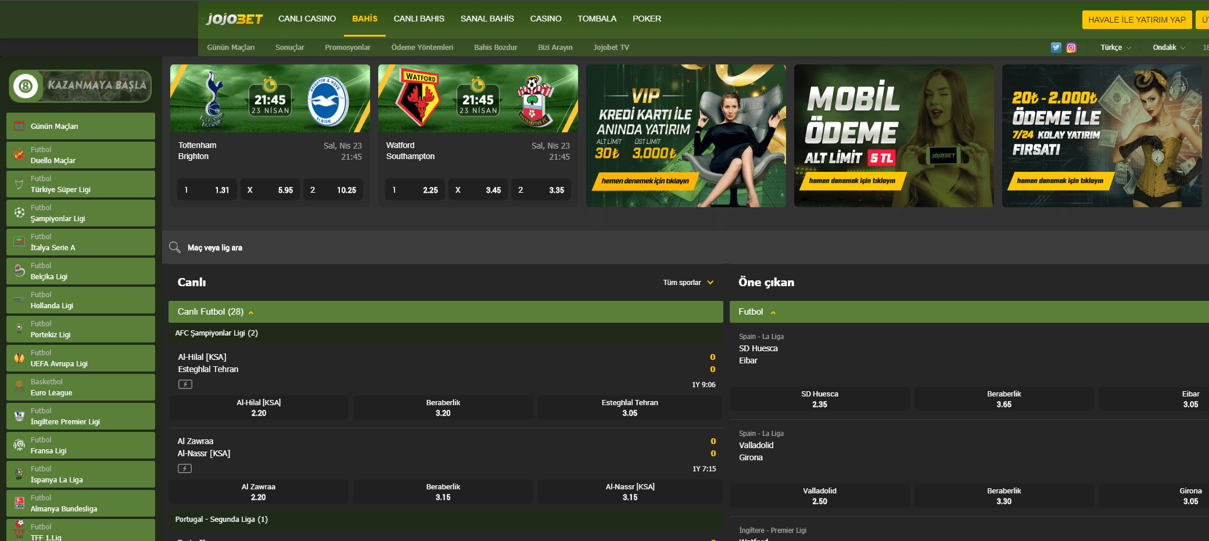Open the Mobil Ödeme promo banner
The height and width of the screenshot is (541, 1209).
894,136
